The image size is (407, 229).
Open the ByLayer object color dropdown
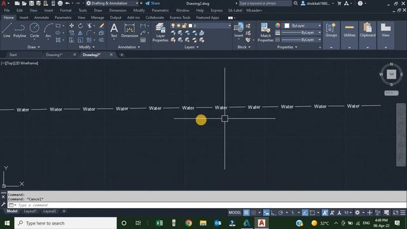(x=319, y=25)
